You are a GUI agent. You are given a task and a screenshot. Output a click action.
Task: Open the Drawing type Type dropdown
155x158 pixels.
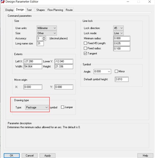pos(37,108)
